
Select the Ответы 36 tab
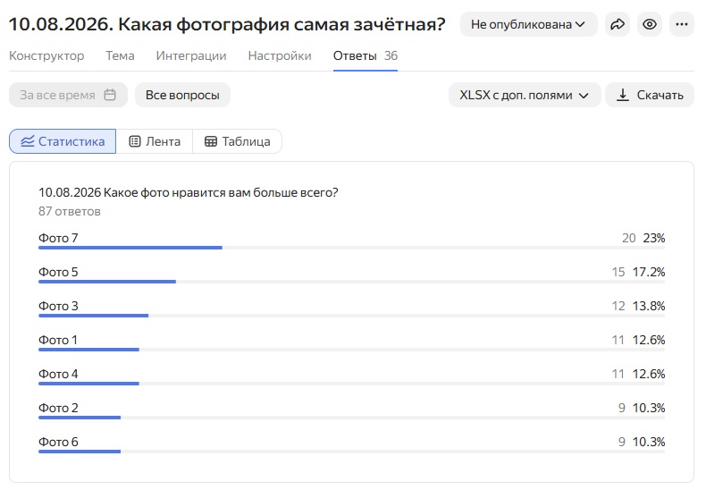[x=366, y=55]
